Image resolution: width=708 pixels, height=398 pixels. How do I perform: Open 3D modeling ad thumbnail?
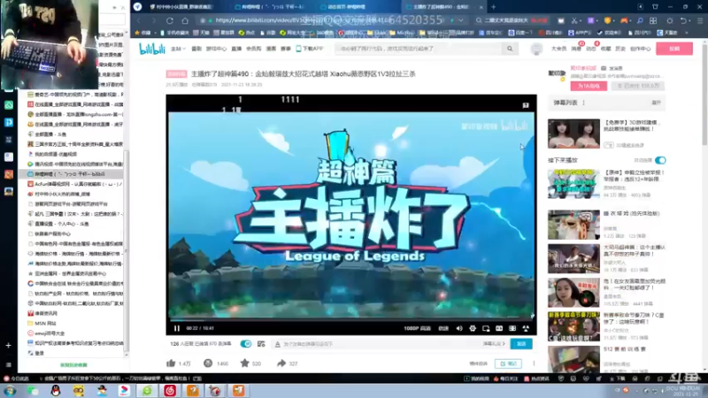[x=573, y=134]
